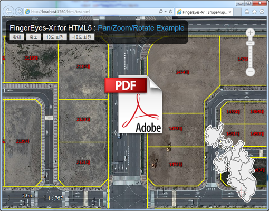The height and width of the screenshot is (211, 269).
Task: Click the white region overview index map
Action: (230, 162)
